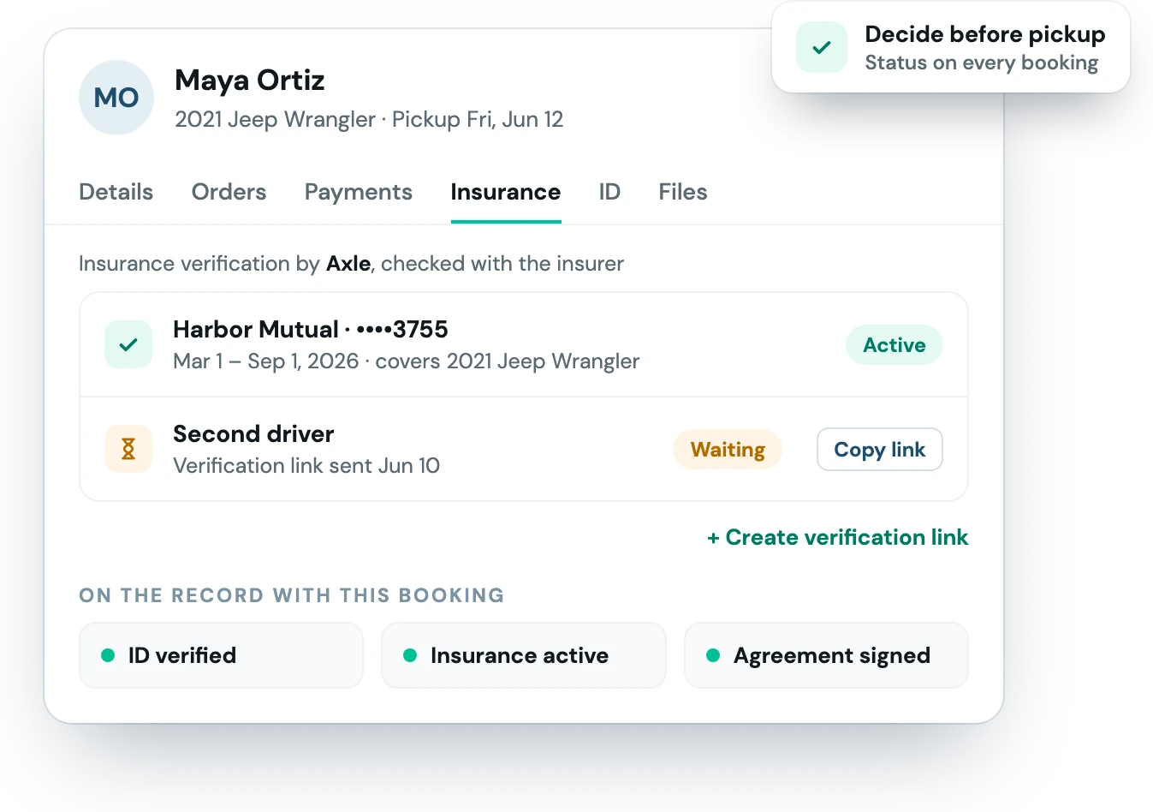1153x812 pixels.
Task: Switch to the Orders tab
Action: [x=229, y=192]
